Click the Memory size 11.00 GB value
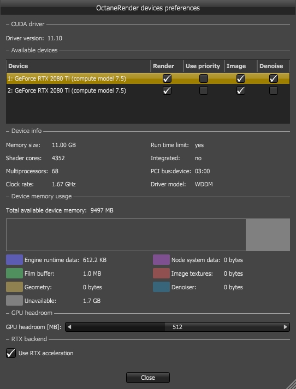Image resolution: width=296 pixels, height=389 pixels. (64, 145)
